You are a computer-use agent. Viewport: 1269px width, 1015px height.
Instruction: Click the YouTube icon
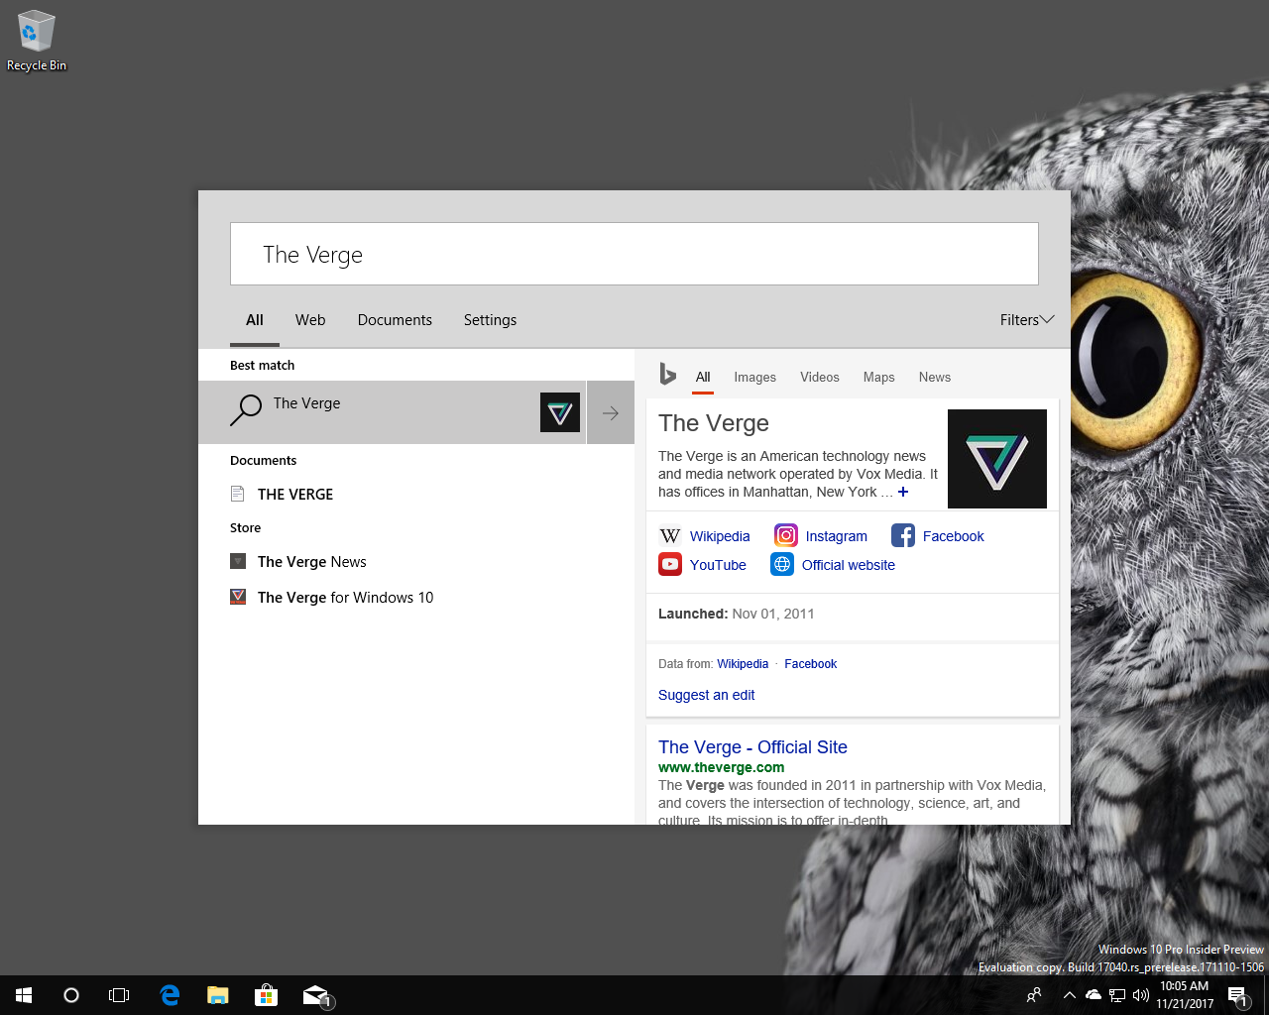pyautogui.click(x=670, y=564)
